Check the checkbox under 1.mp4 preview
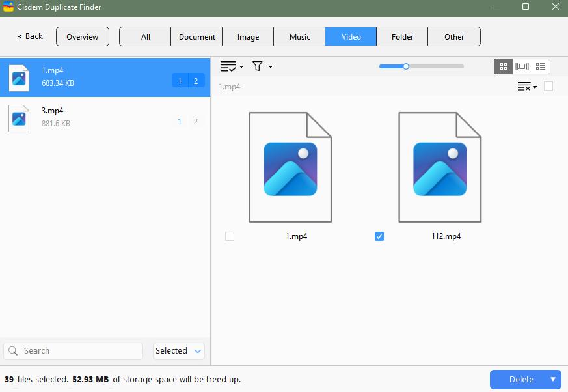Screen dimensions: 568x392 229,236
